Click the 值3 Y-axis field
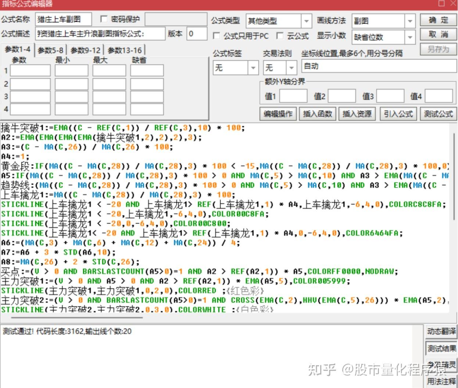458x388 pixels. [390, 96]
